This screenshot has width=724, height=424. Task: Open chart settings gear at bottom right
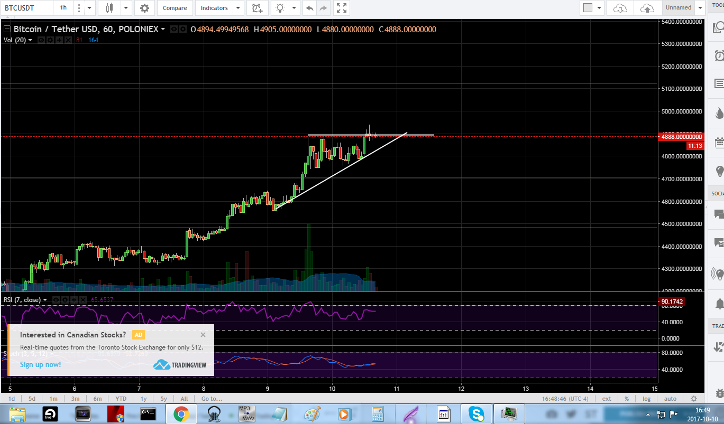click(x=694, y=399)
